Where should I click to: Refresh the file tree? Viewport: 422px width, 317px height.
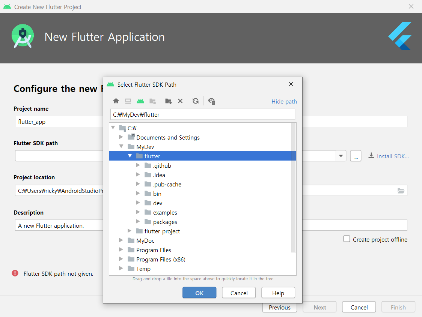196,101
